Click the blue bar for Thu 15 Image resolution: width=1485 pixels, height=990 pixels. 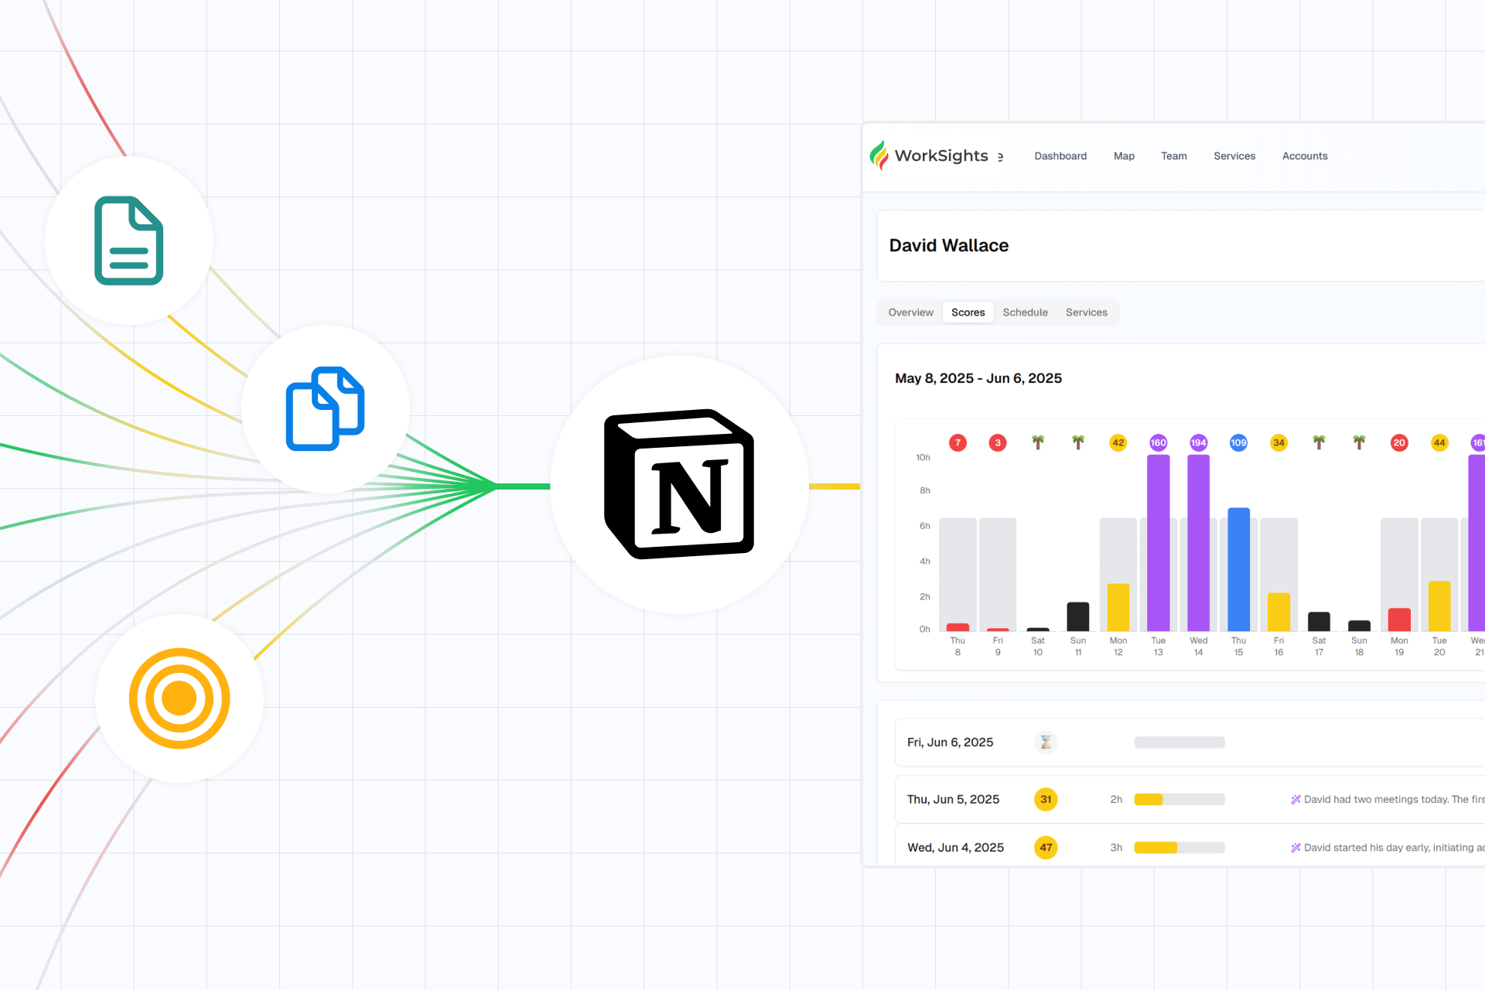[1239, 569]
